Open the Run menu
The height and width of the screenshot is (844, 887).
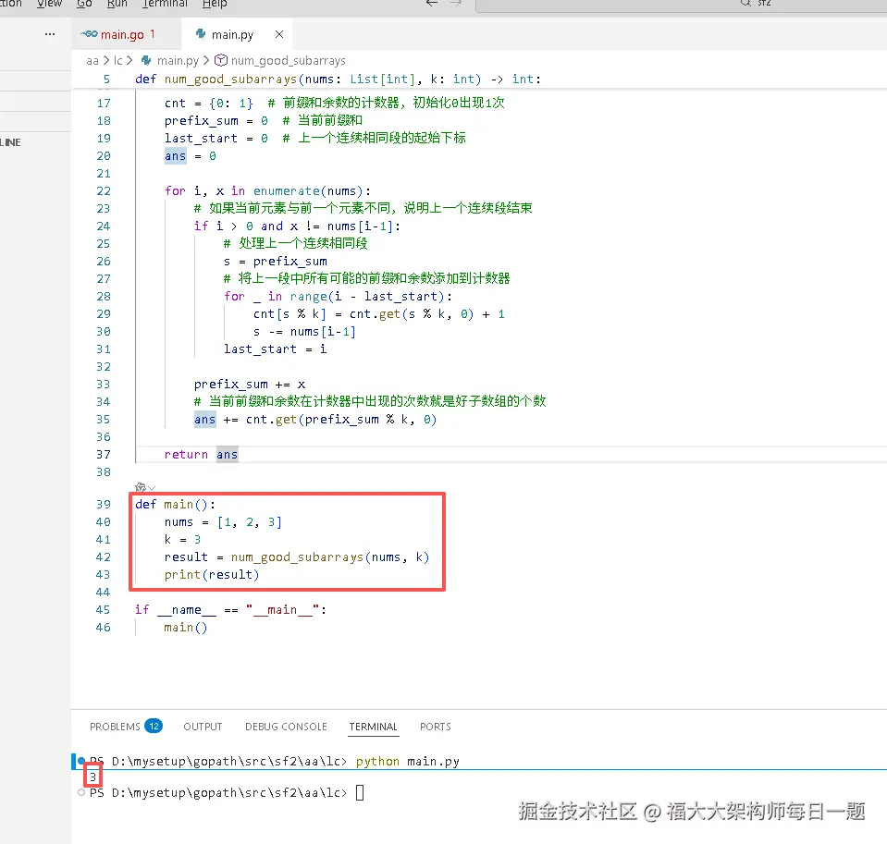coord(117,4)
